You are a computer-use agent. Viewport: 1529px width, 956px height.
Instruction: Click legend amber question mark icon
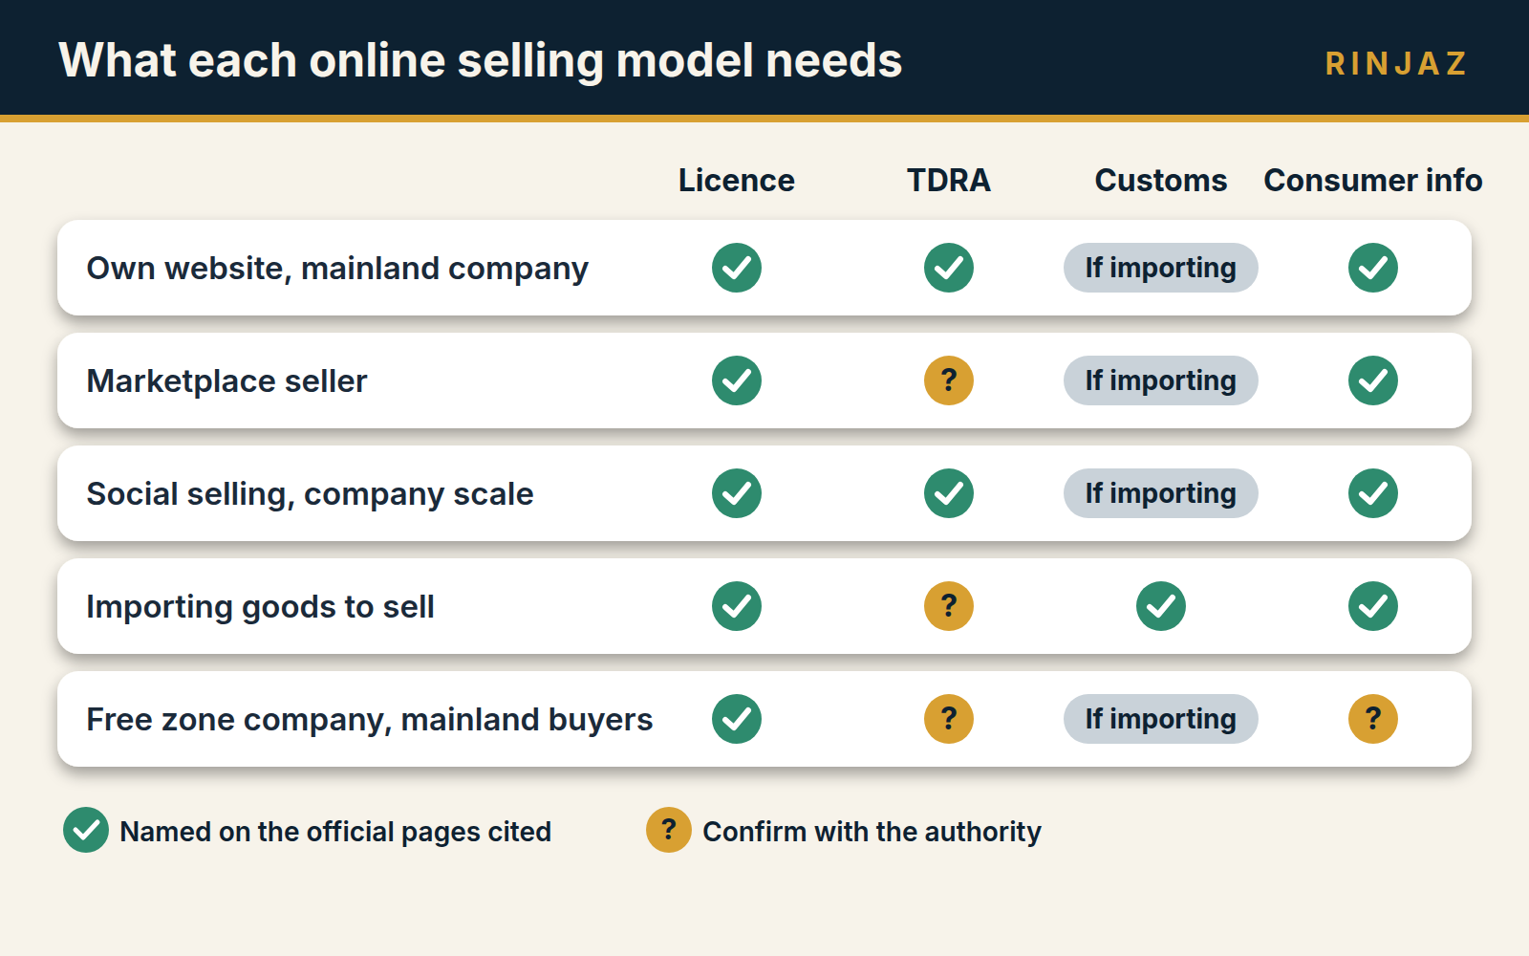(669, 830)
